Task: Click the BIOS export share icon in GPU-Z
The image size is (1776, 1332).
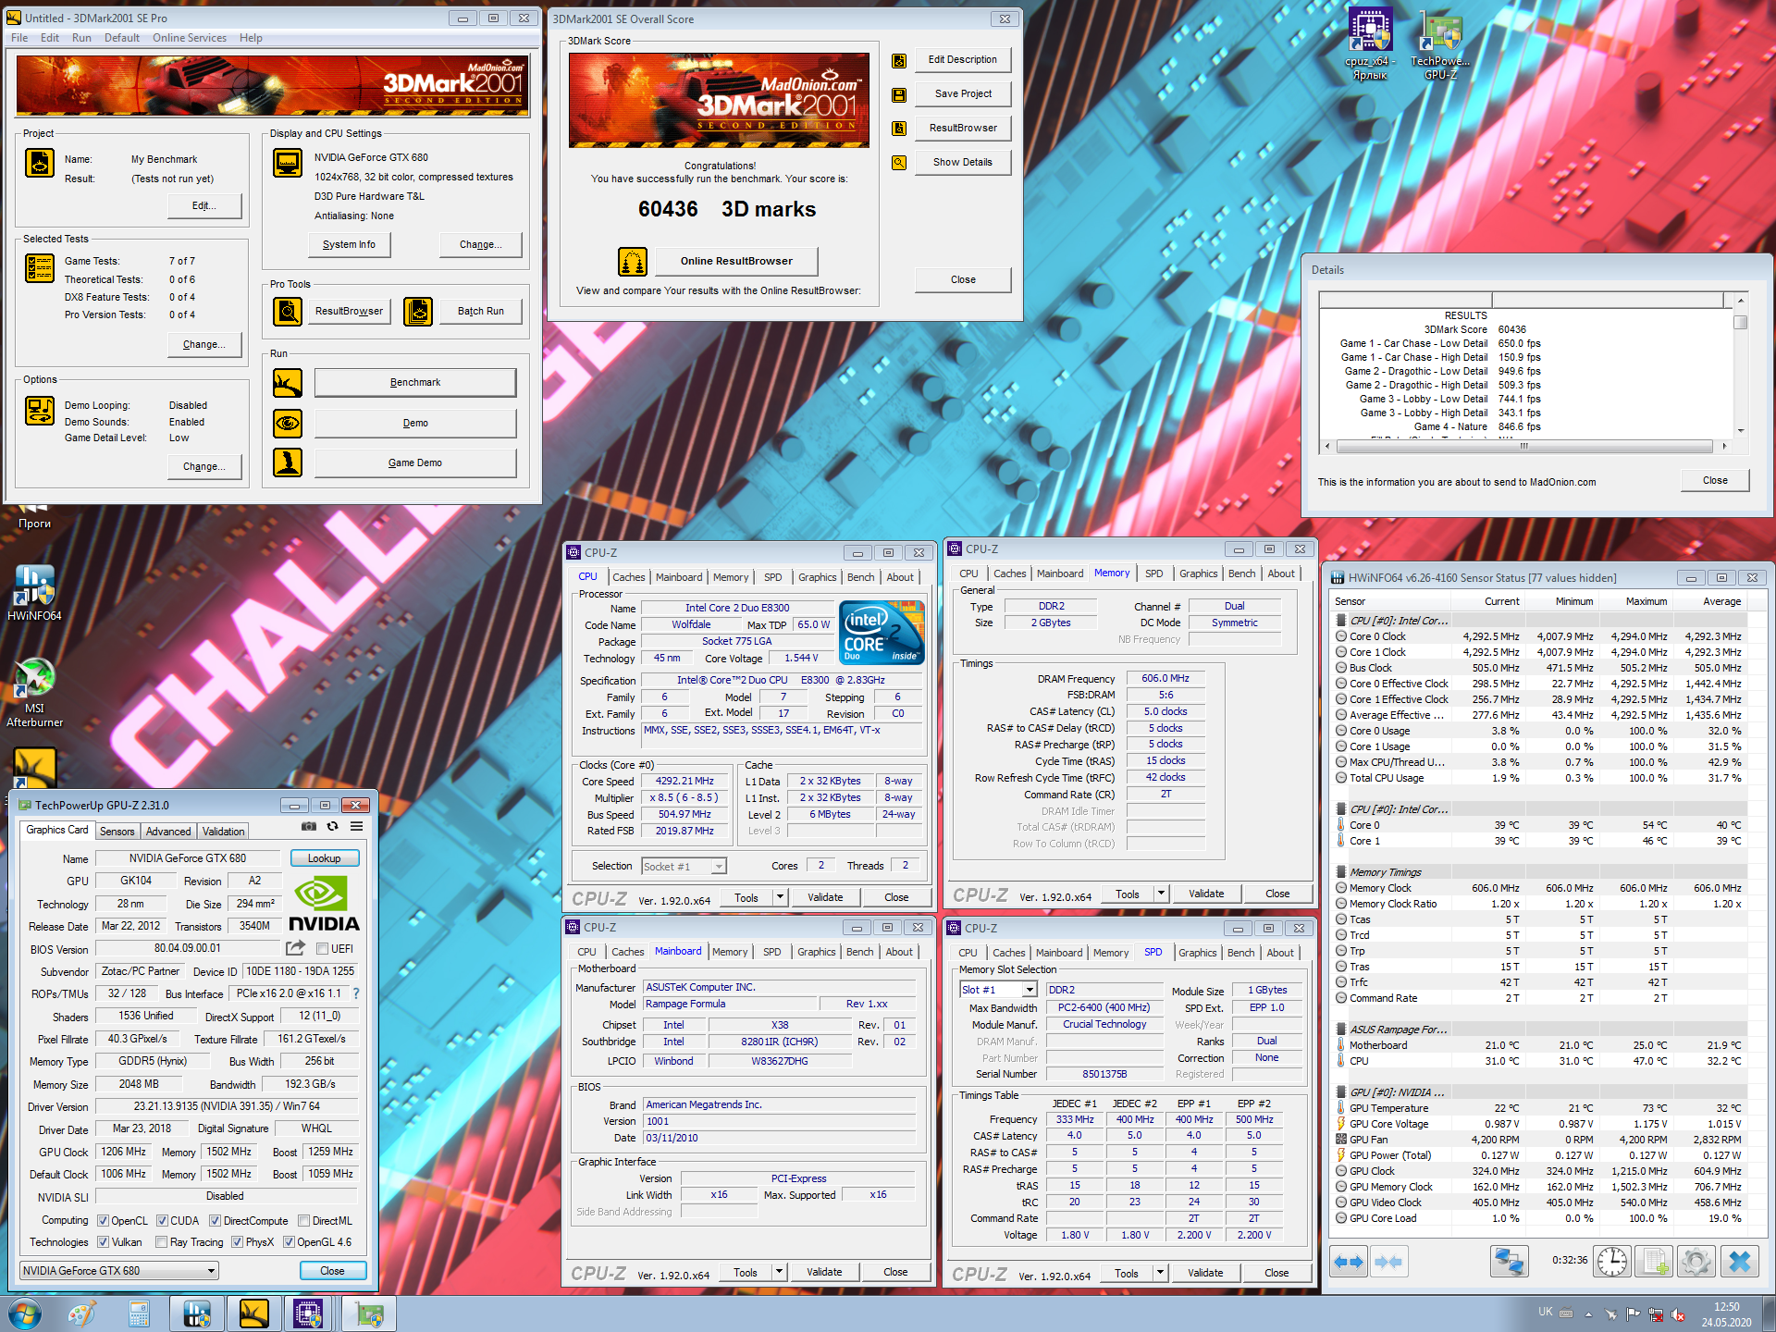Action: [x=295, y=948]
